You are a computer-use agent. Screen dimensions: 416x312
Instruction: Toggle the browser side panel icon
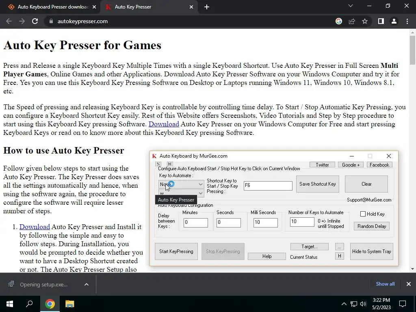[381, 21]
